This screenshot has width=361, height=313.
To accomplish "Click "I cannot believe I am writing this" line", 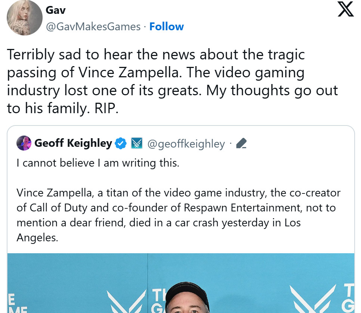I will (98, 163).
